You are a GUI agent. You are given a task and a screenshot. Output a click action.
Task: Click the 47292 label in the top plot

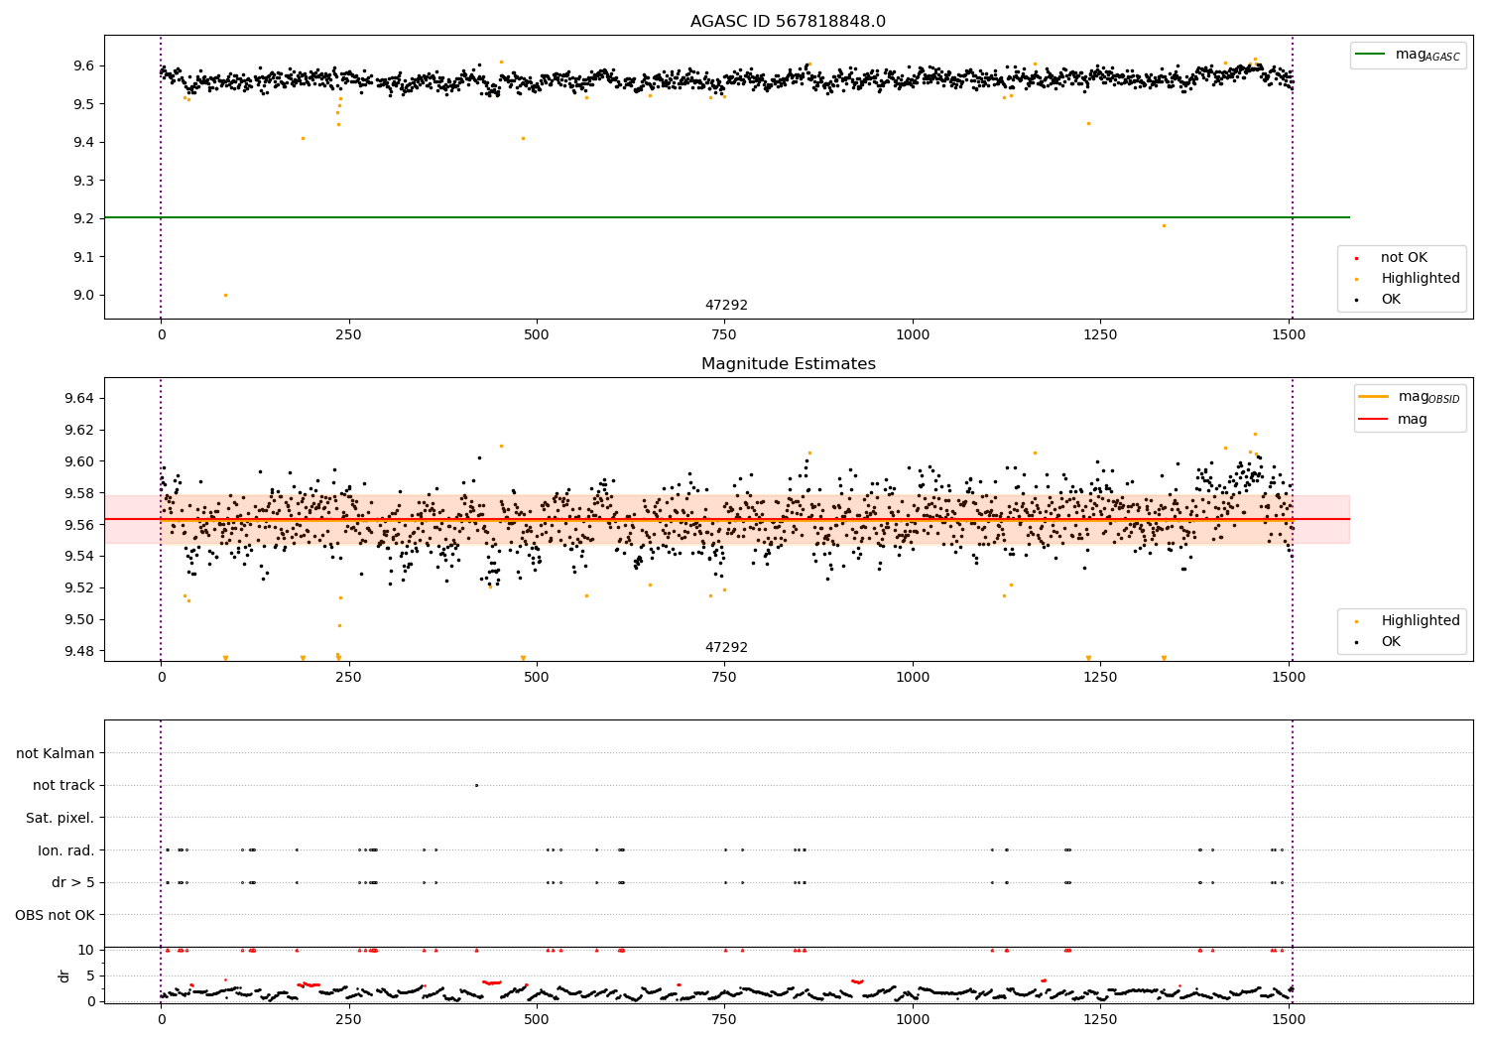tap(726, 305)
